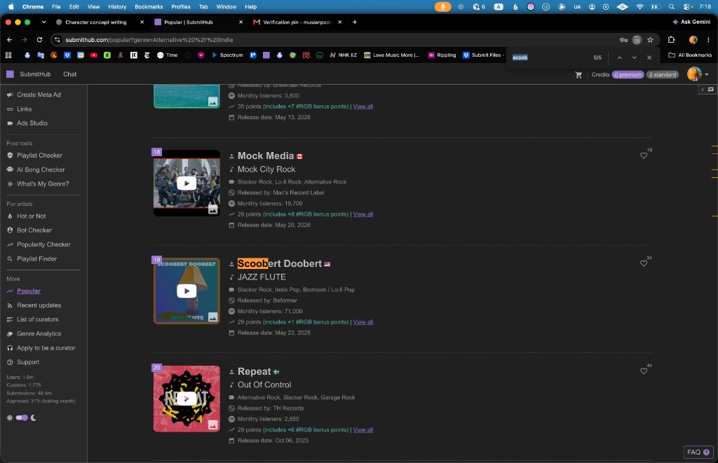Switch to Verification pin Gmail tab
The image size is (718, 463).
(297, 22)
